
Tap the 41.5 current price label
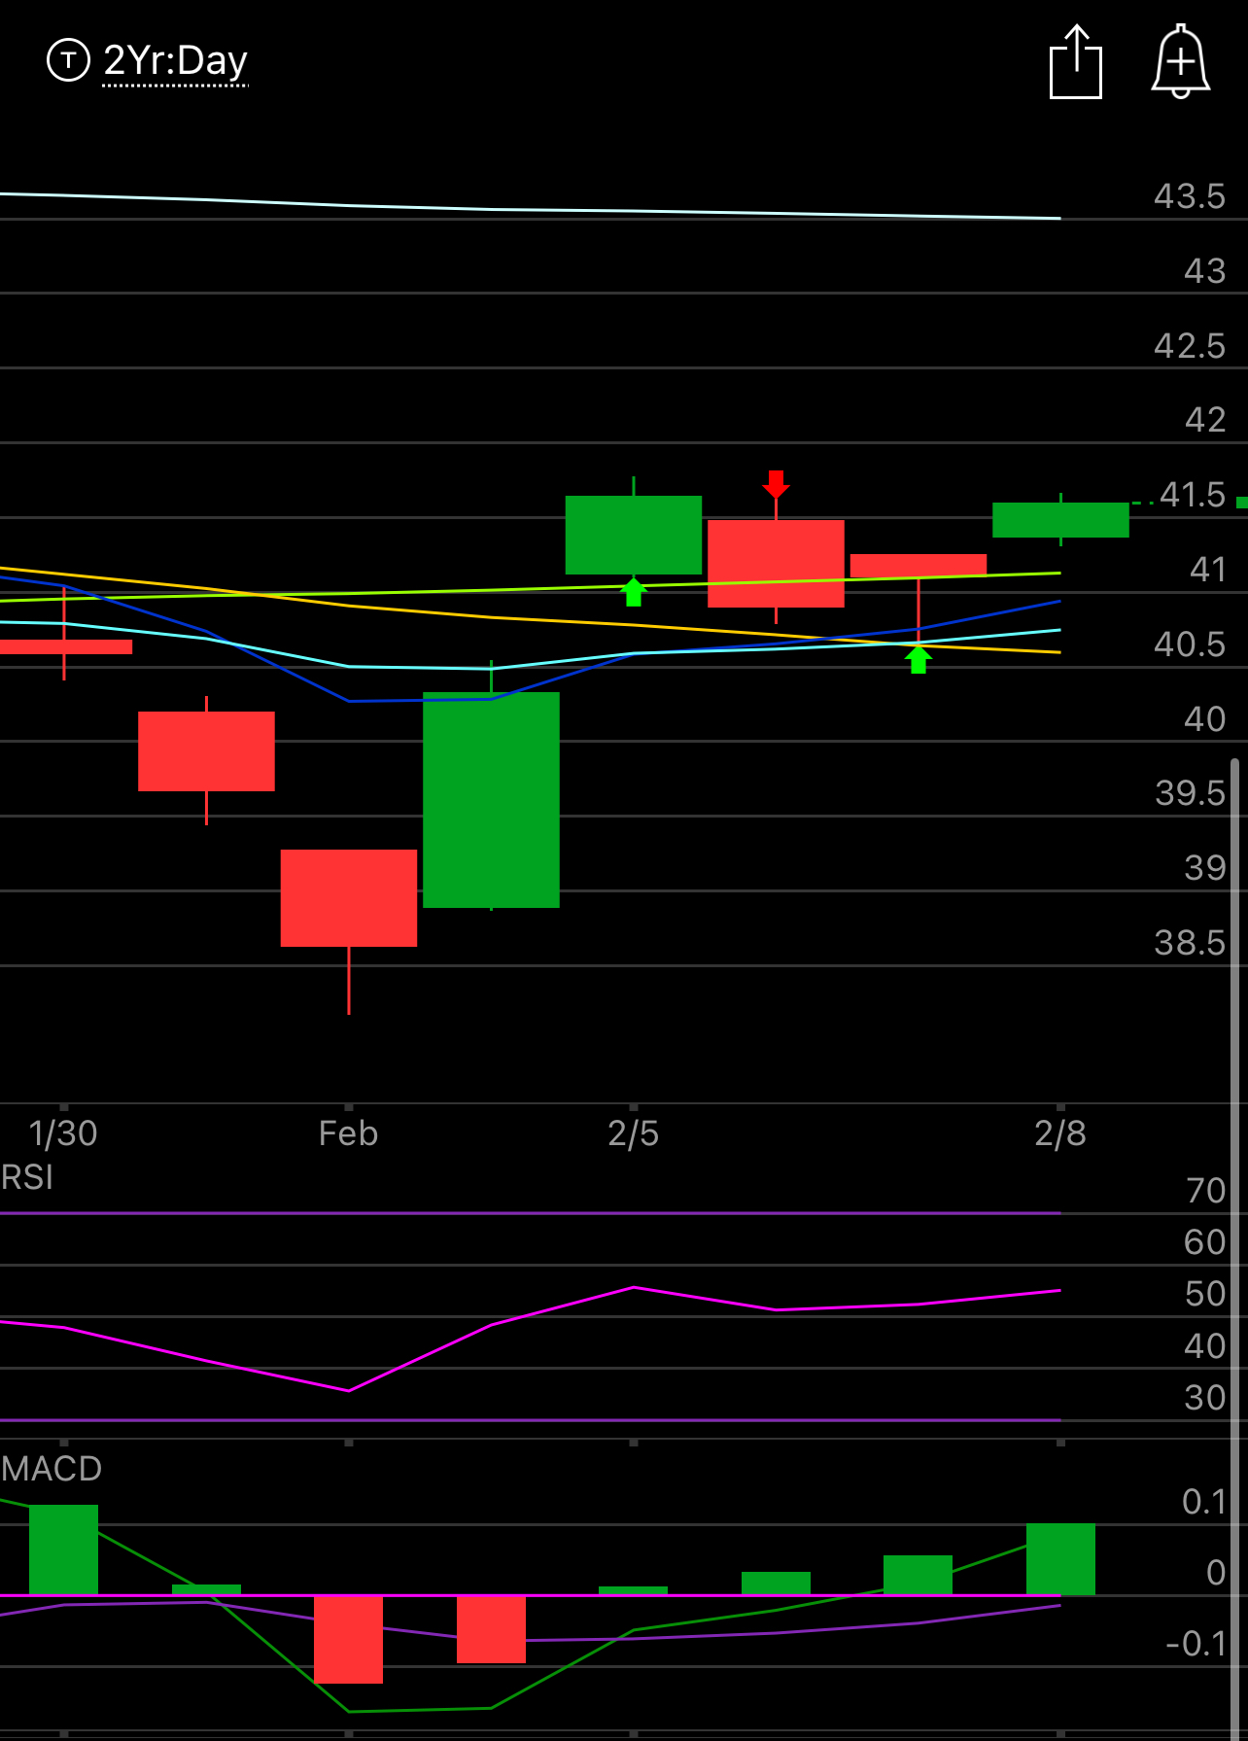click(1193, 495)
